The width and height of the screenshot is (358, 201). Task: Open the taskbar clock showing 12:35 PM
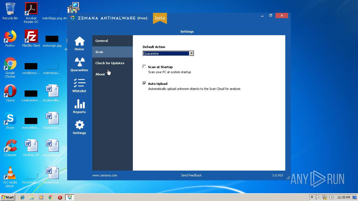coord(343,197)
